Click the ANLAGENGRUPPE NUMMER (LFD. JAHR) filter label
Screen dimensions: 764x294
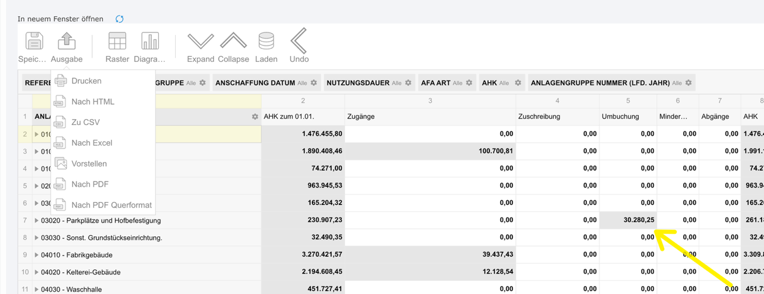point(600,83)
